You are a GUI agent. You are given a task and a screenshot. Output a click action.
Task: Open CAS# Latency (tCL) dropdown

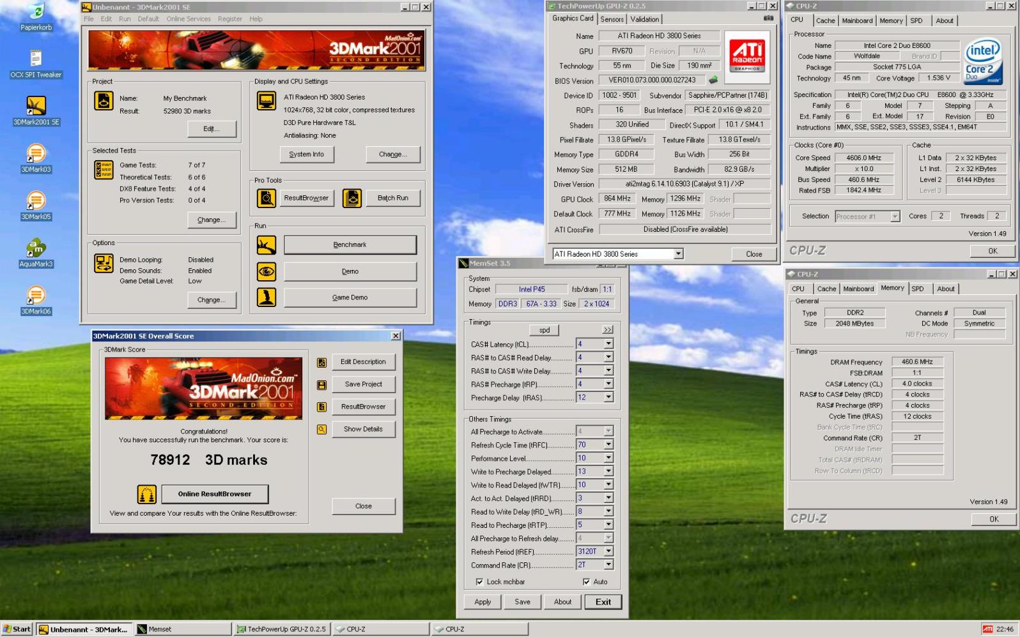coord(608,344)
